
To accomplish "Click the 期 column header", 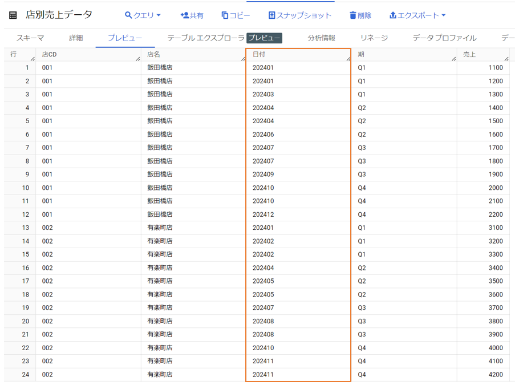I will pos(361,55).
